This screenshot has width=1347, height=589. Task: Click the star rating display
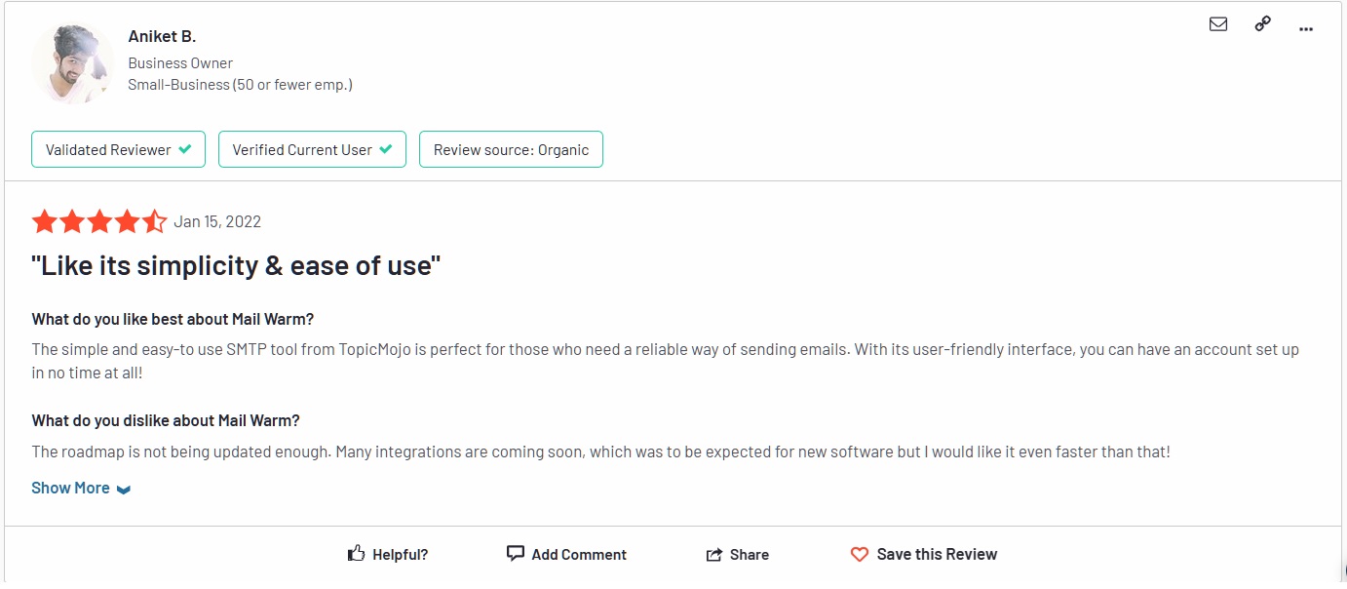[x=99, y=222]
